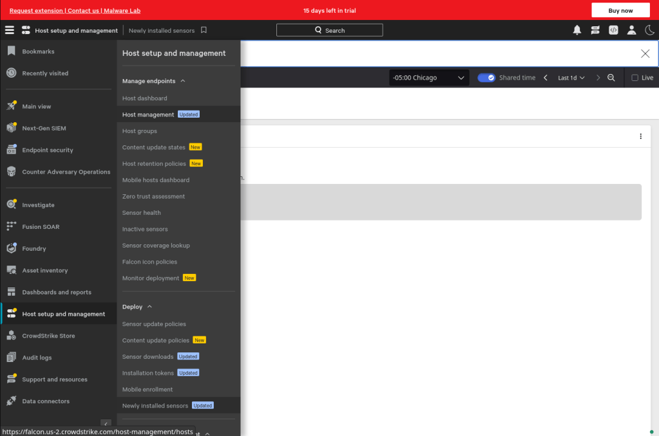
Task: Open the -05:00 Chicago timezone dropdown
Action: [429, 78]
